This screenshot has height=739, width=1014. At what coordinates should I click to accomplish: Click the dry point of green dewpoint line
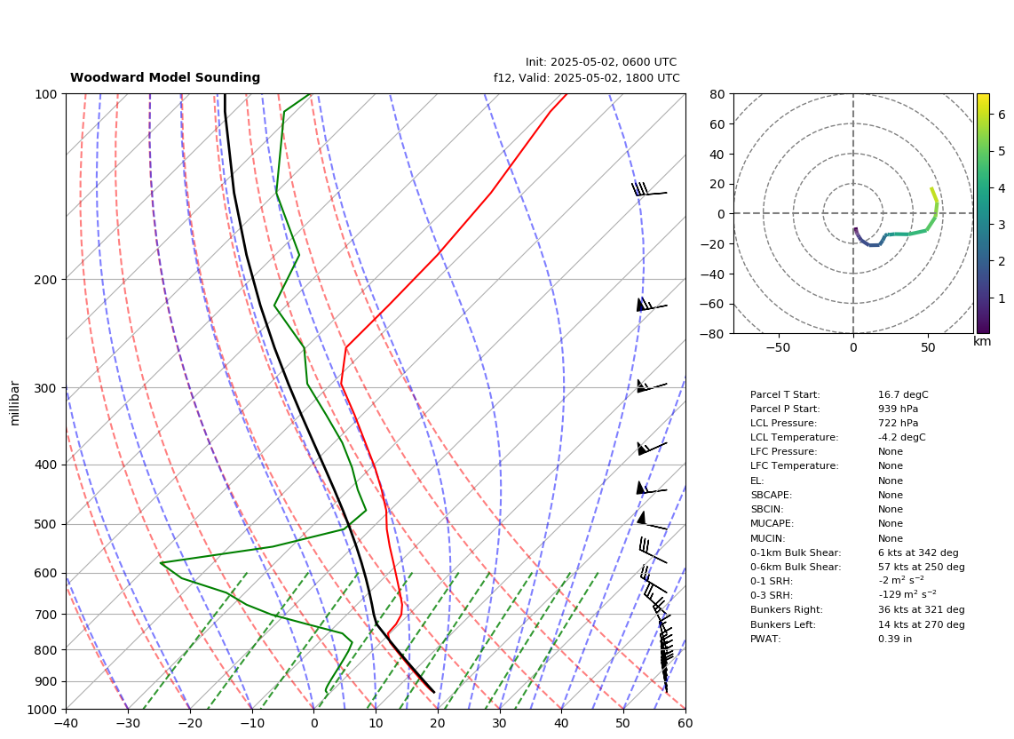(x=161, y=563)
